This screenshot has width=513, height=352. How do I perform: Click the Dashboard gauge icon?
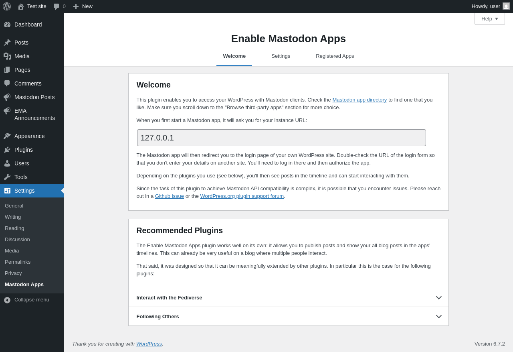pos(7,24)
